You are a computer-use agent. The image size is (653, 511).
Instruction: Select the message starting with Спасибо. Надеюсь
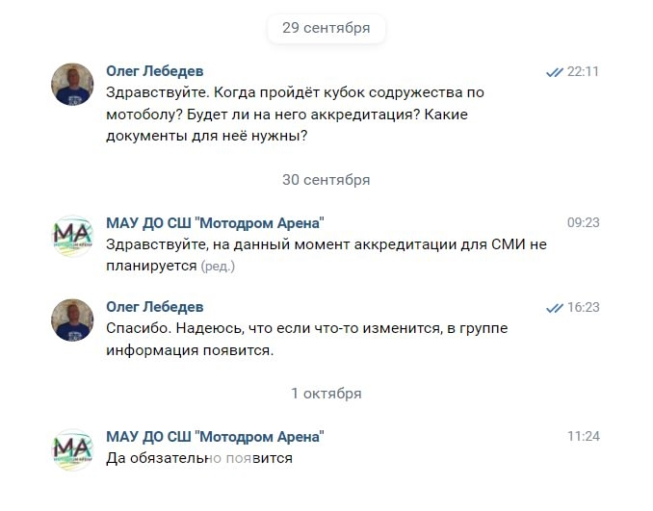click(x=306, y=339)
